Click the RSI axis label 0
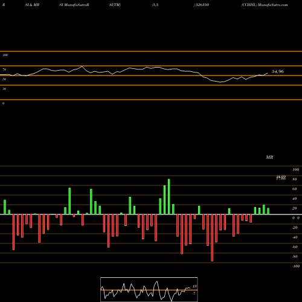This screenshot has width=302, height=302. point(3,103)
